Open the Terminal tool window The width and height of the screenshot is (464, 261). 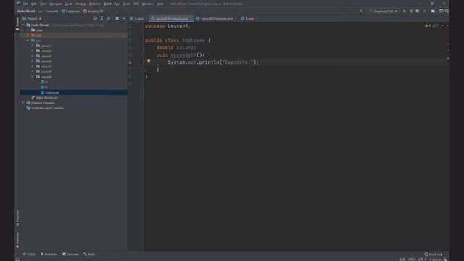(x=70, y=254)
